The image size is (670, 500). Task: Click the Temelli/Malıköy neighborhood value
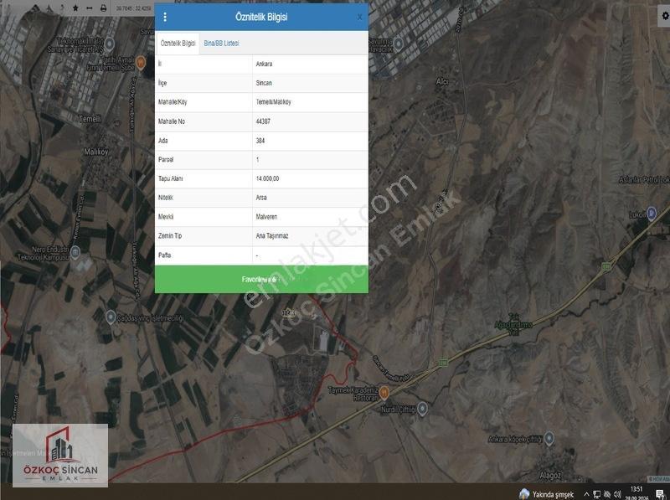point(274,102)
